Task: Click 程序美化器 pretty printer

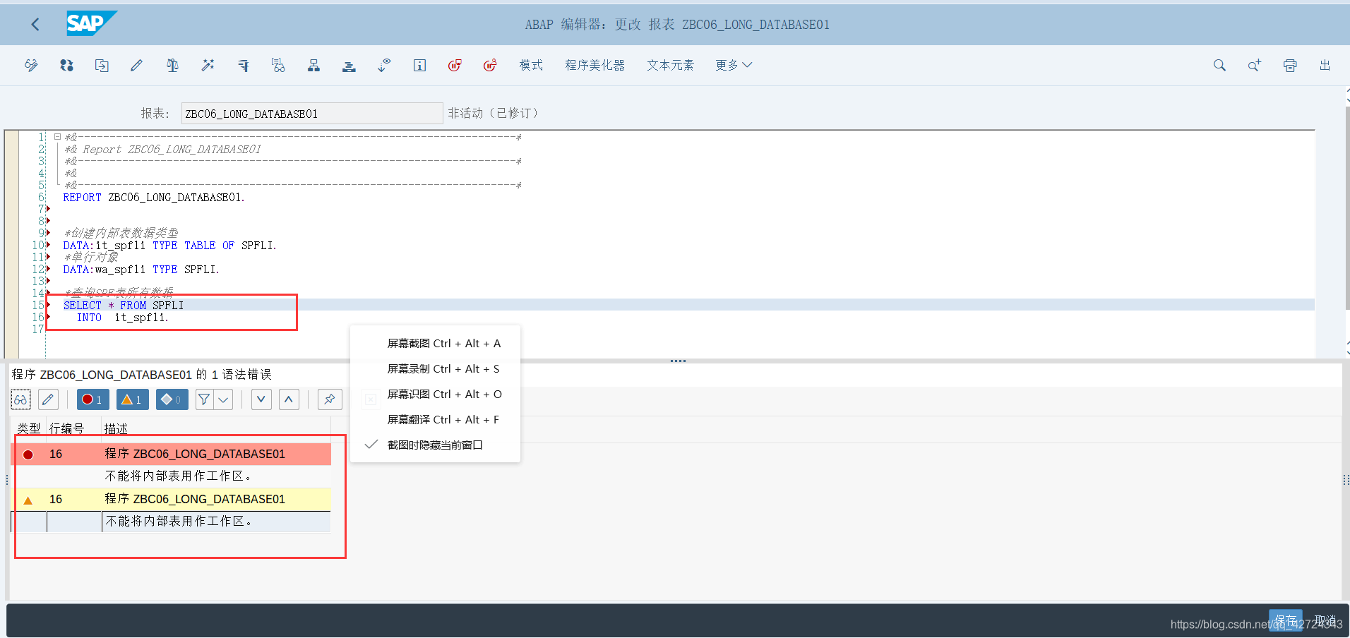Action: 595,66
